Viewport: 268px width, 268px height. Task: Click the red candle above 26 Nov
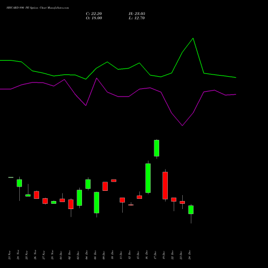point(36,195)
